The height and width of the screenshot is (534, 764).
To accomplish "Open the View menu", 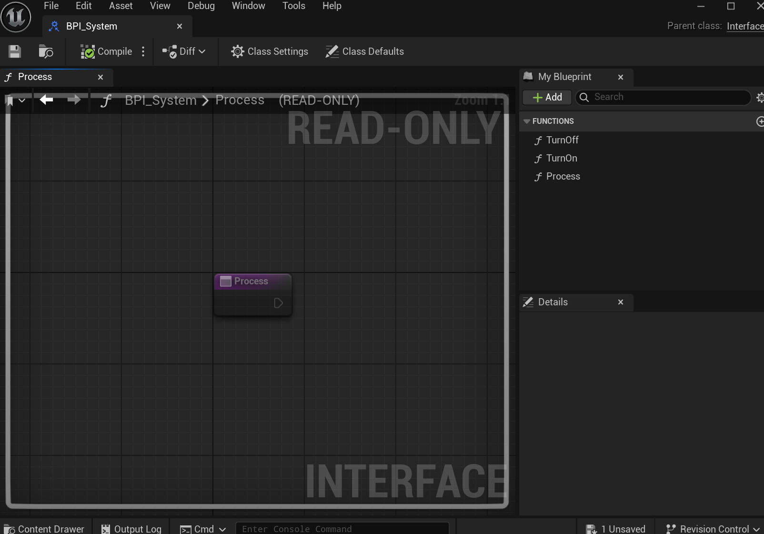I will (x=160, y=6).
